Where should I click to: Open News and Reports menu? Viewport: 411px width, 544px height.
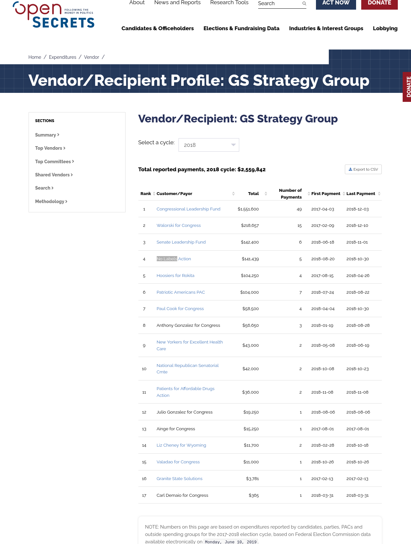177,3
